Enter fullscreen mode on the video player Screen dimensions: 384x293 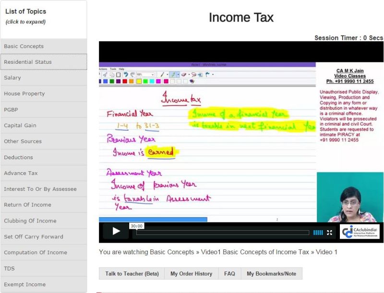point(330,233)
